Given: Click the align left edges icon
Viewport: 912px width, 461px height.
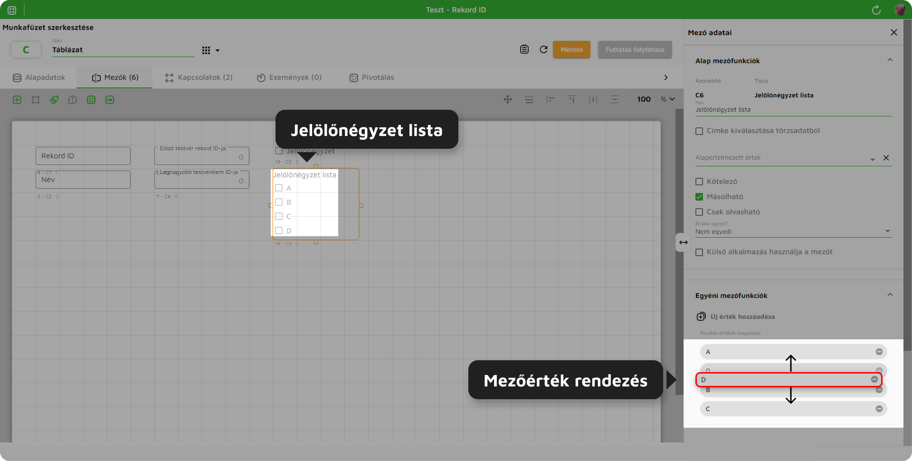Looking at the screenshot, I should click(551, 99).
